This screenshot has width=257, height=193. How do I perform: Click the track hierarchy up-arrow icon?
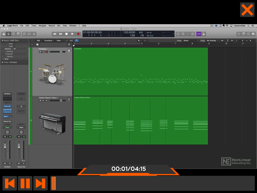point(32,41)
